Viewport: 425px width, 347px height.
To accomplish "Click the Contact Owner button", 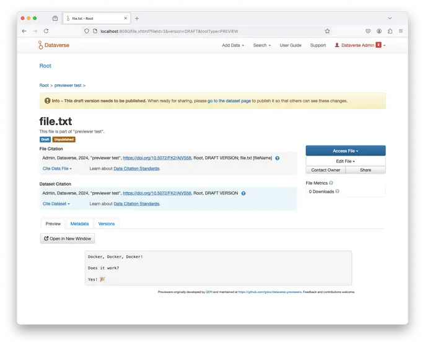I will coord(325,170).
